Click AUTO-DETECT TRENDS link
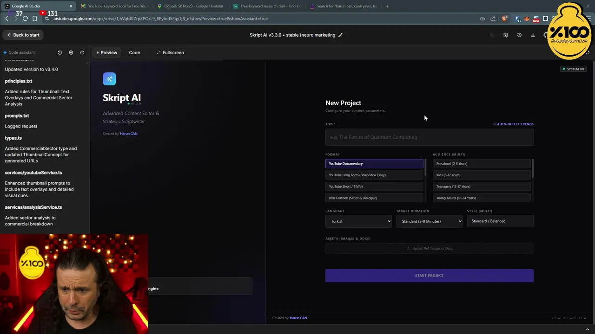Screen dimensions: 595x334 click(x=513, y=124)
